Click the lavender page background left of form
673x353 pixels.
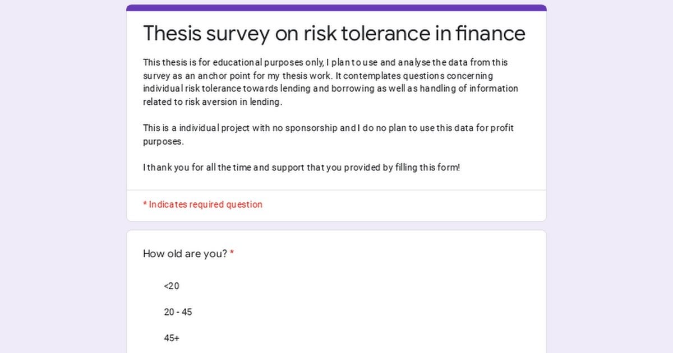[63, 176]
